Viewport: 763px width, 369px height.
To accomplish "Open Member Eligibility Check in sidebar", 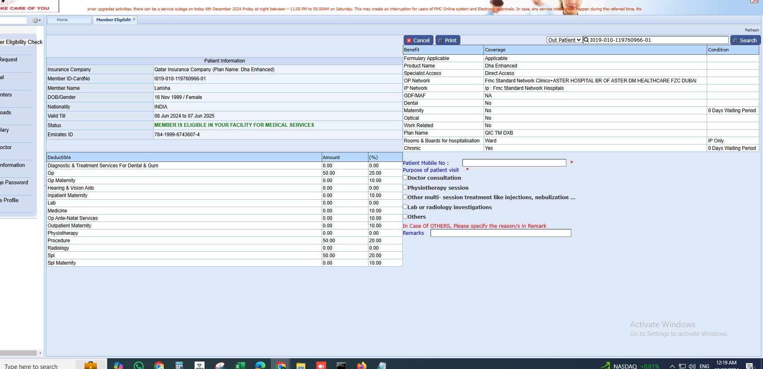I will coord(21,42).
